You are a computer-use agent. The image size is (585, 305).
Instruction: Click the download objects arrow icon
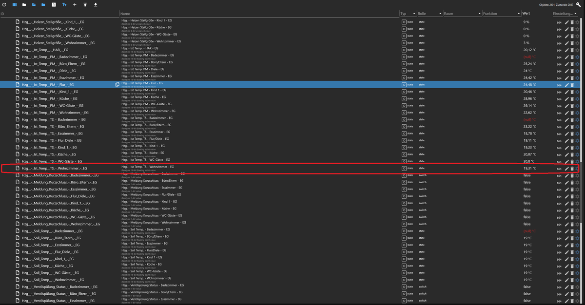[95, 4]
